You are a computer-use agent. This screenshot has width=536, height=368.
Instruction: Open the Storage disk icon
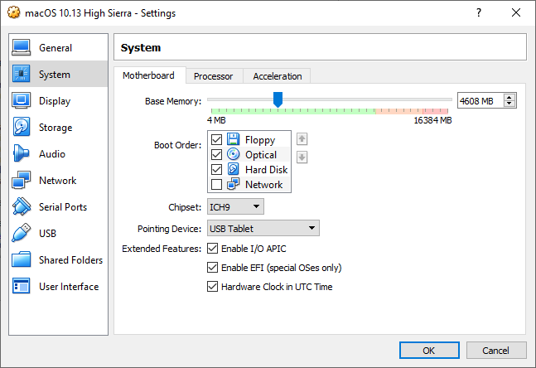click(x=22, y=128)
